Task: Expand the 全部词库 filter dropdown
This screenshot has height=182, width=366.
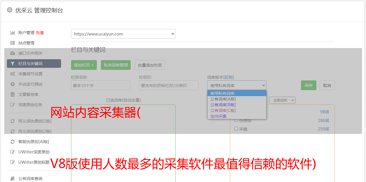Action: click(x=282, y=100)
